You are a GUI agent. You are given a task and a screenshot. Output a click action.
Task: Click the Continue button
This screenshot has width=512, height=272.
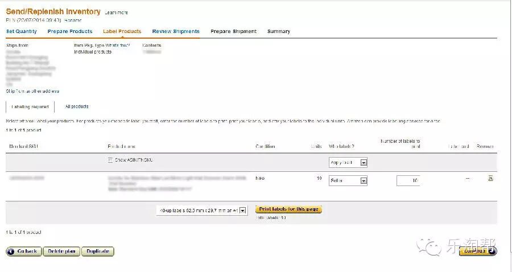pos(478,251)
